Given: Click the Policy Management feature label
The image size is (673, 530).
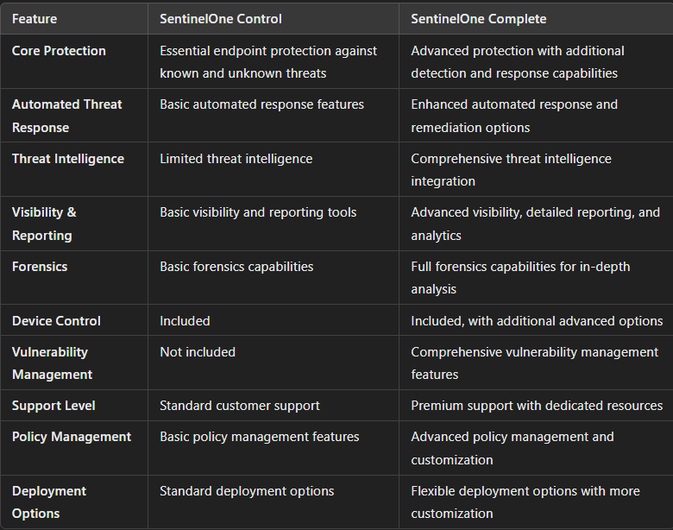Looking at the screenshot, I should 72,437.
